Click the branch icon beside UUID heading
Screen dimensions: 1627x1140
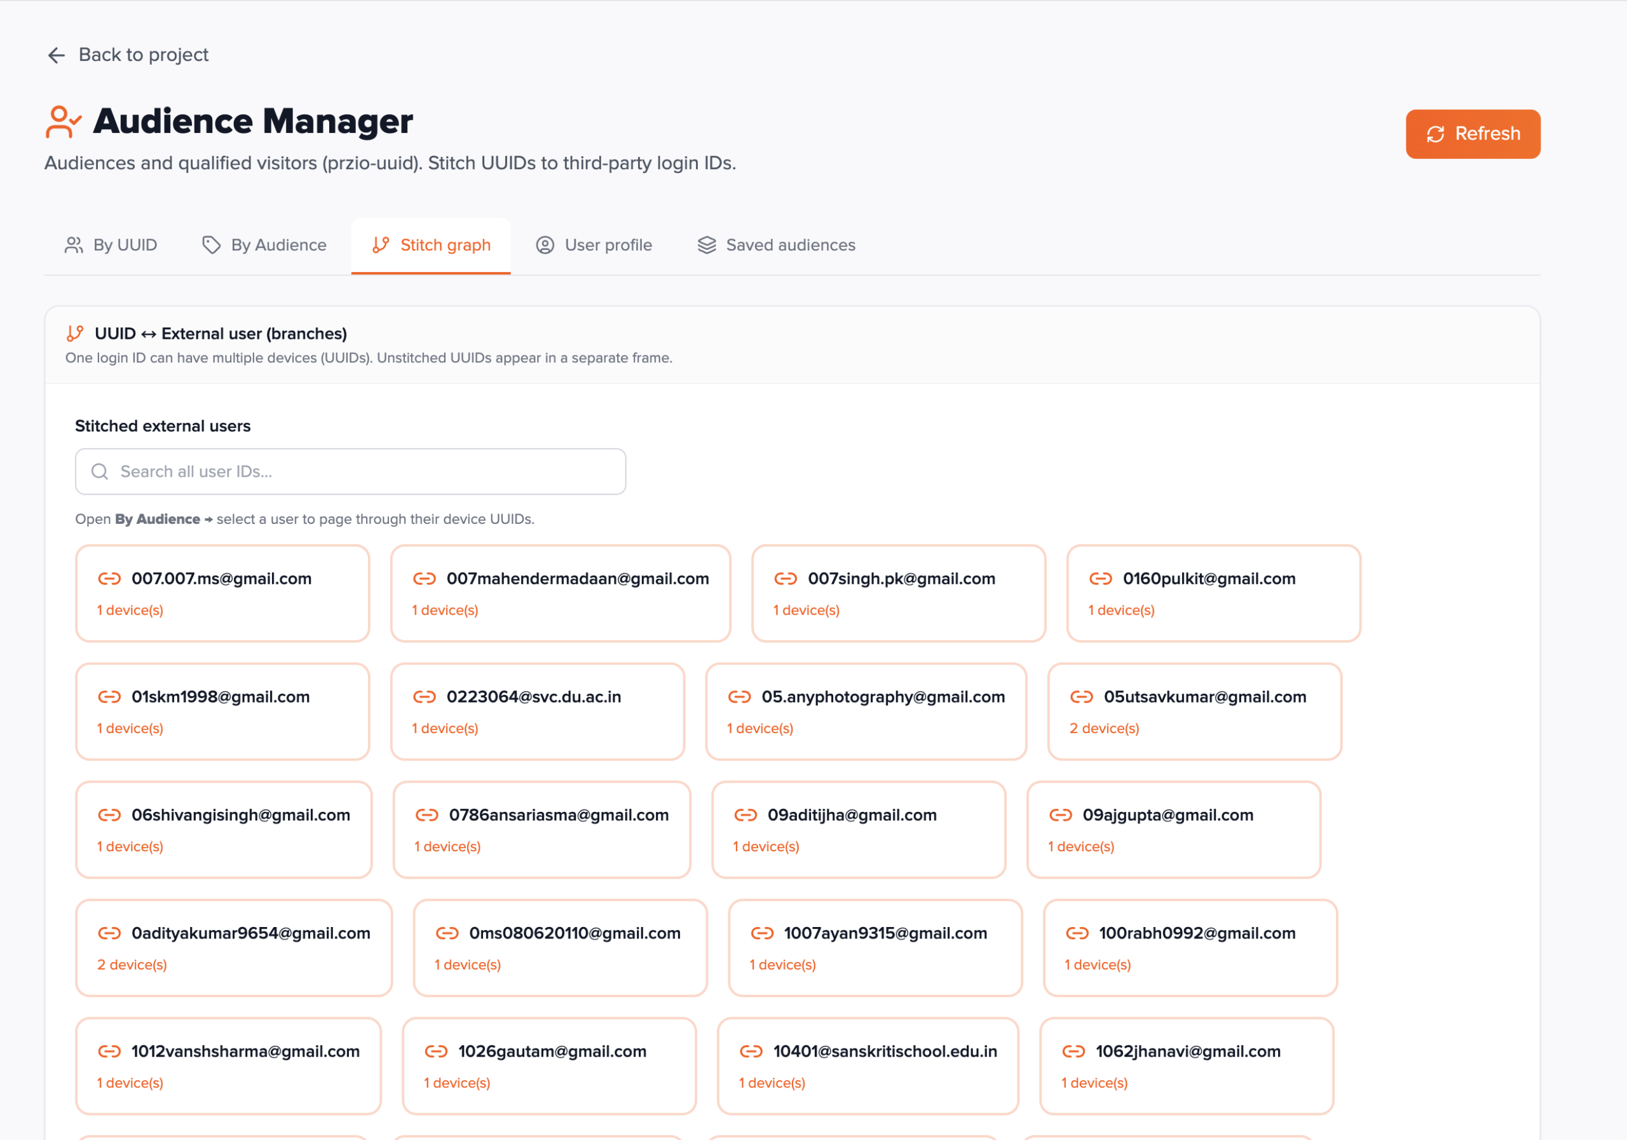click(x=75, y=333)
